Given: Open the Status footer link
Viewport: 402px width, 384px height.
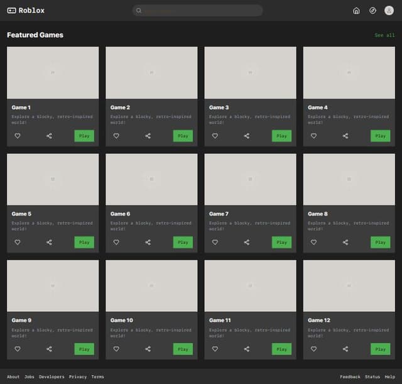Looking at the screenshot, I should [x=372, y=377].
